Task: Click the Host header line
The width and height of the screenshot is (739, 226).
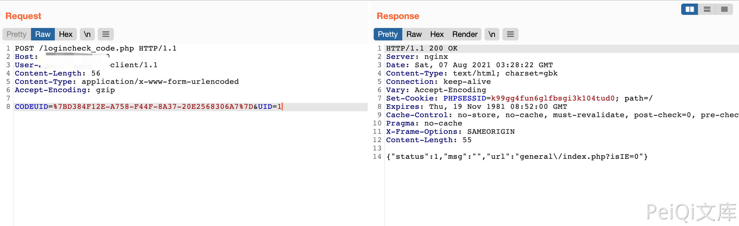Action: click(x=62, y=56)
